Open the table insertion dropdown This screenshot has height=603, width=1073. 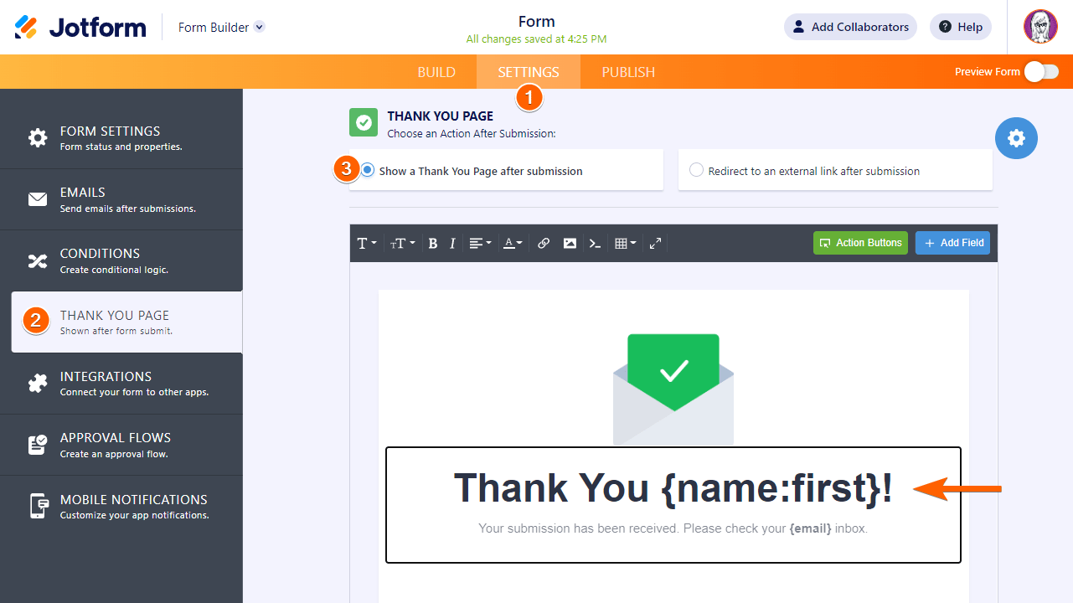click(624, 243)
